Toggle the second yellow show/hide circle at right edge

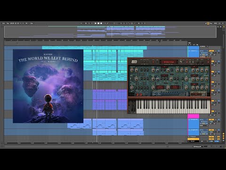pos(223,136)
